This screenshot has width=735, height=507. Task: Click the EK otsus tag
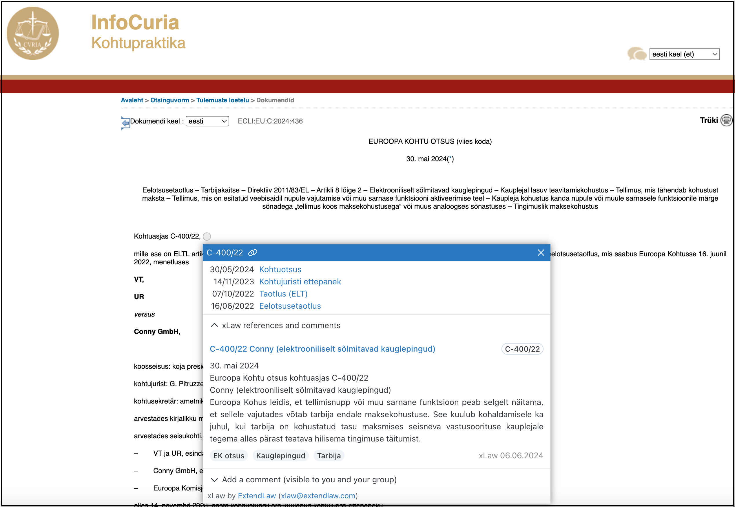point(229,456)
